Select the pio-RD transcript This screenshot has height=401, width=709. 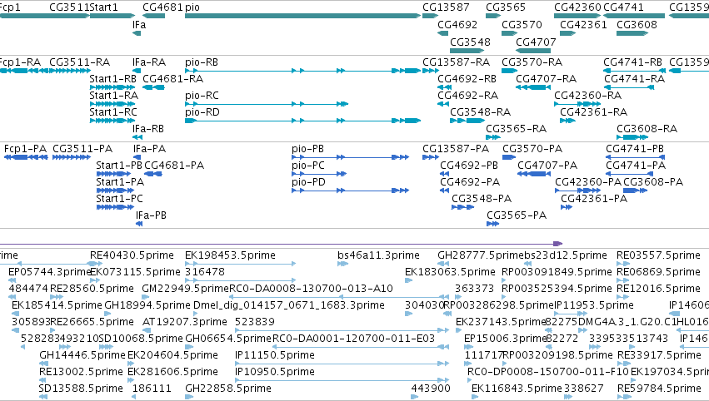click(302, 121)
